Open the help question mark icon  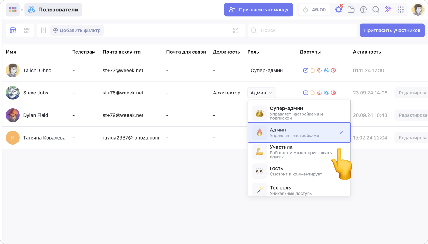363,10
